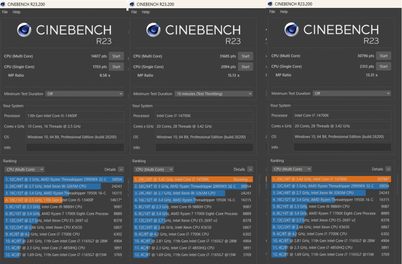Click the Cinebench sphere logo above the 30796 pts score
Image resolution: width=402 pixels, height=264 pixels.
[x=292, y=30]
